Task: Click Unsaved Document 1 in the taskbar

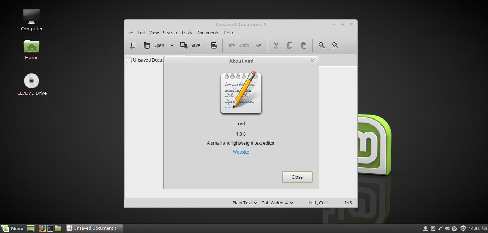Action: pos(94,228)
